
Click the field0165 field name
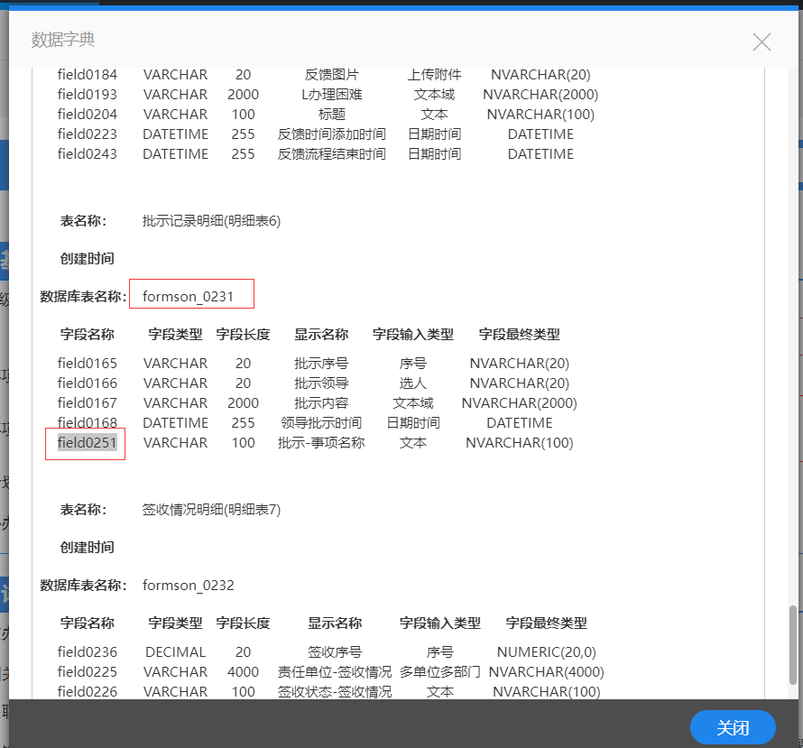point(87,364)
